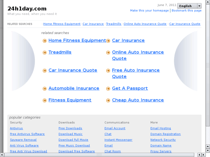Viewport: 210px width, 157px height.
Task: Select Online Auto Insurance Quote in top bar
Action: [x=145, y=24]
